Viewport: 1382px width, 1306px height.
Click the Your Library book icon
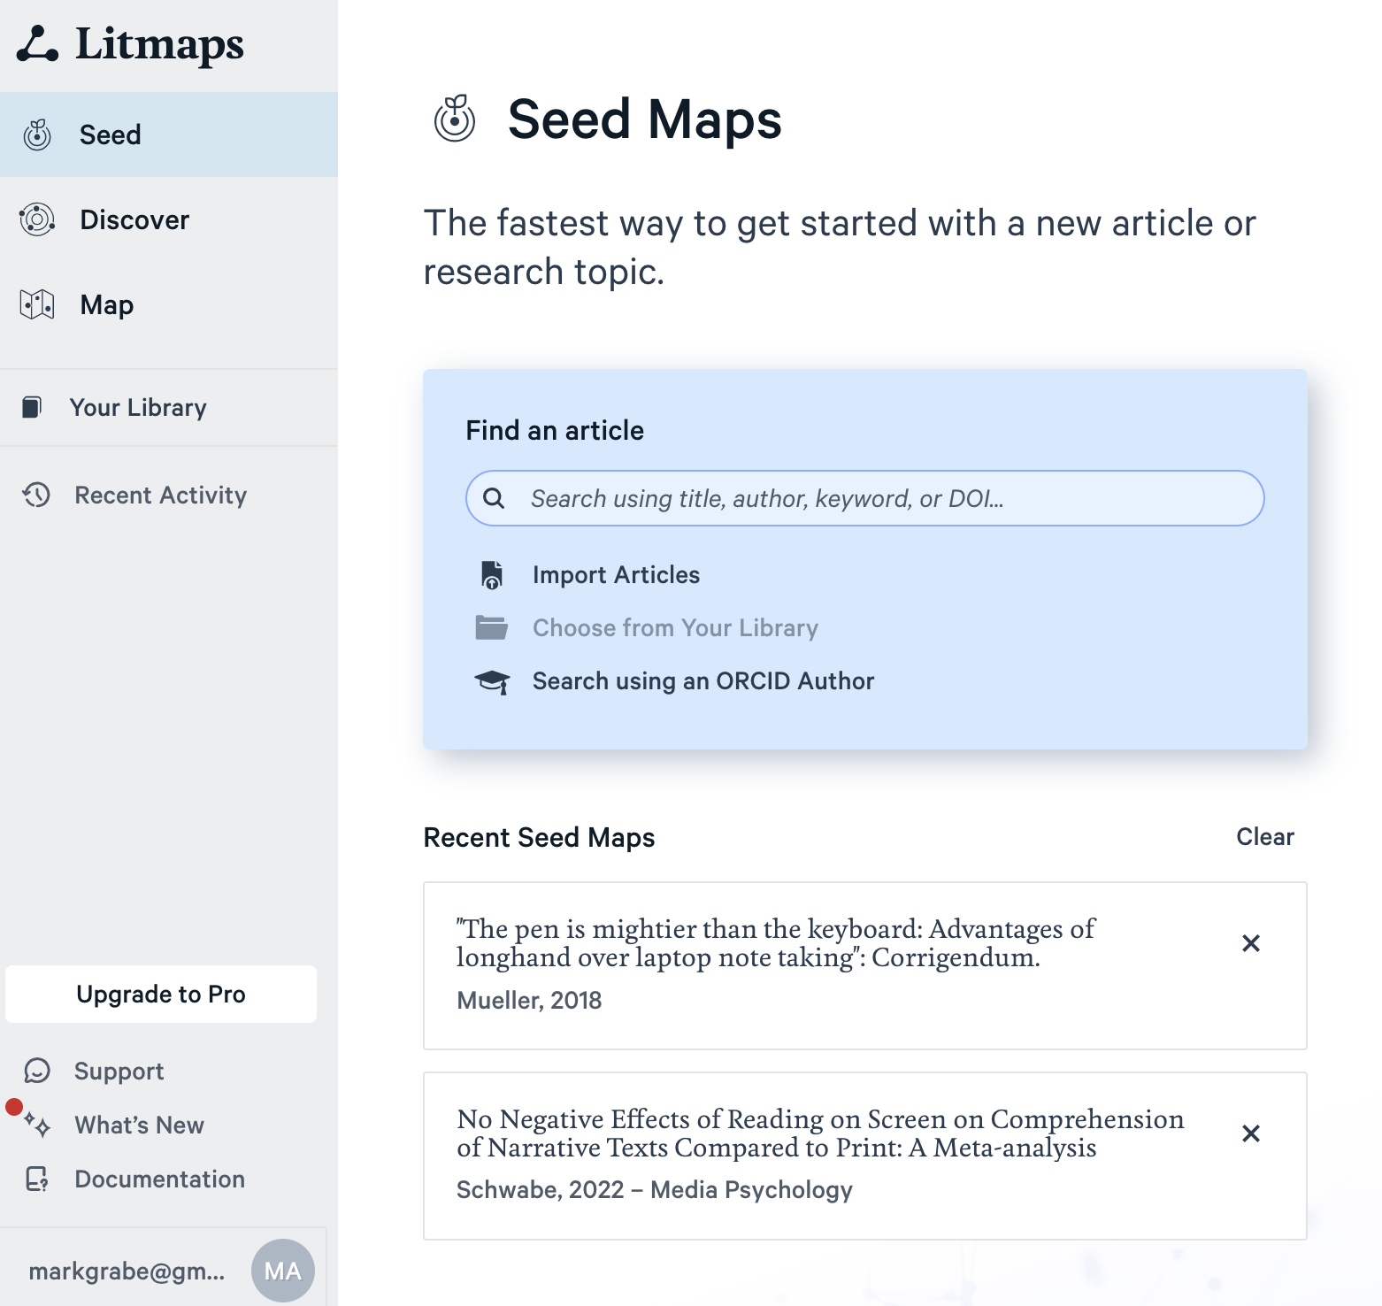(32, 407)
